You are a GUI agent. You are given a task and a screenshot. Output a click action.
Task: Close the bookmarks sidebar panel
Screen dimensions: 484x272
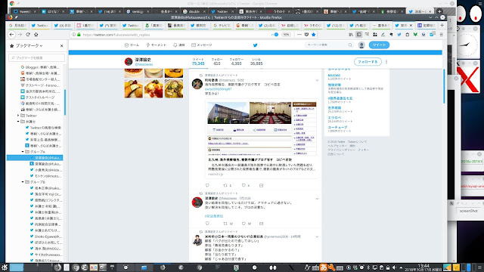click(61, 45)
